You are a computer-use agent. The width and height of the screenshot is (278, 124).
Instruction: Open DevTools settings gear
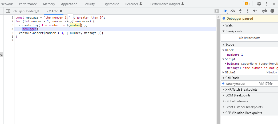pyautogui.click(x=259, y=4)
